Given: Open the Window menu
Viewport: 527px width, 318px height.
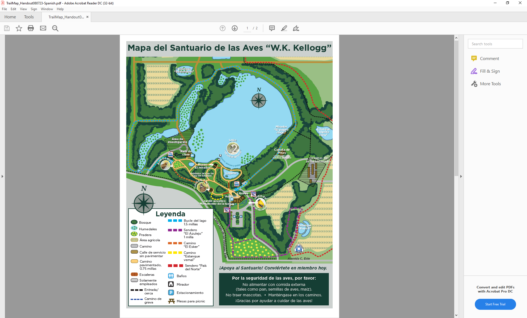Looking at the screenshot, I should [47, 9].
